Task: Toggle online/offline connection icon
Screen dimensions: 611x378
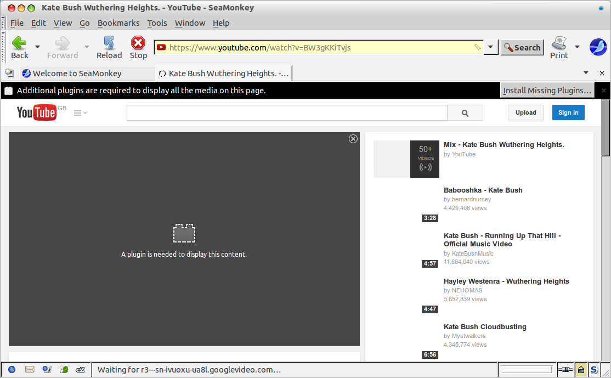Action: point(565,369)
